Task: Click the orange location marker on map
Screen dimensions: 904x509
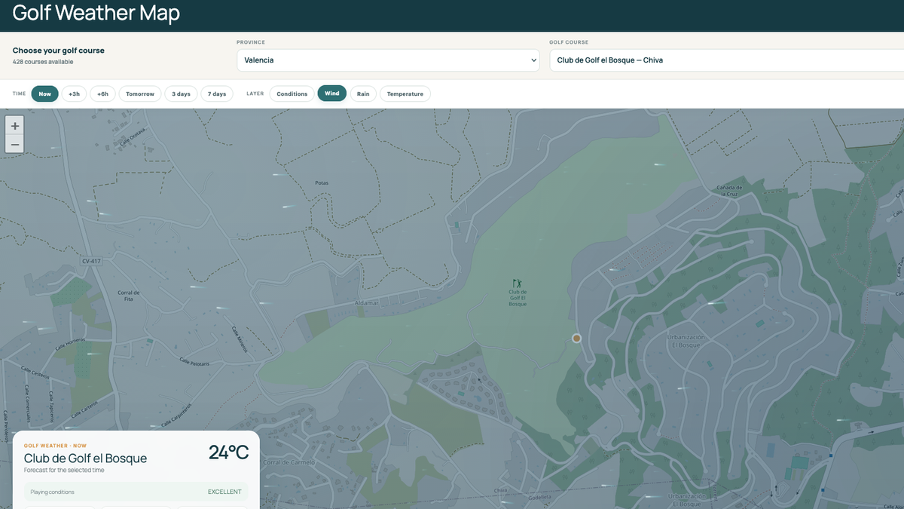Action: click(576, 339)
